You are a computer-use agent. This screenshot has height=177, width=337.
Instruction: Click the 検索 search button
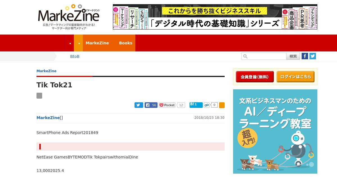293,56
